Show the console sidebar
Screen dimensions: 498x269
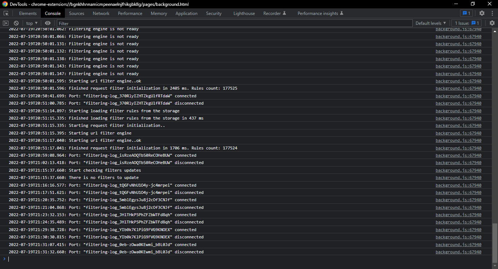(5, 23)
